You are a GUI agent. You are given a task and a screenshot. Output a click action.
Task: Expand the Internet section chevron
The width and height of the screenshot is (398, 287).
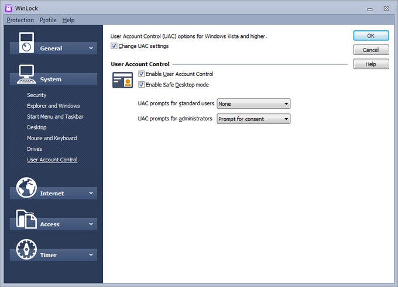click(91, 193)
